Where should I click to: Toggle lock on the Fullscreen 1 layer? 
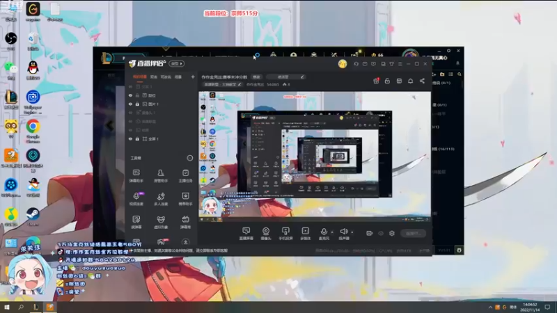[137, 138]
